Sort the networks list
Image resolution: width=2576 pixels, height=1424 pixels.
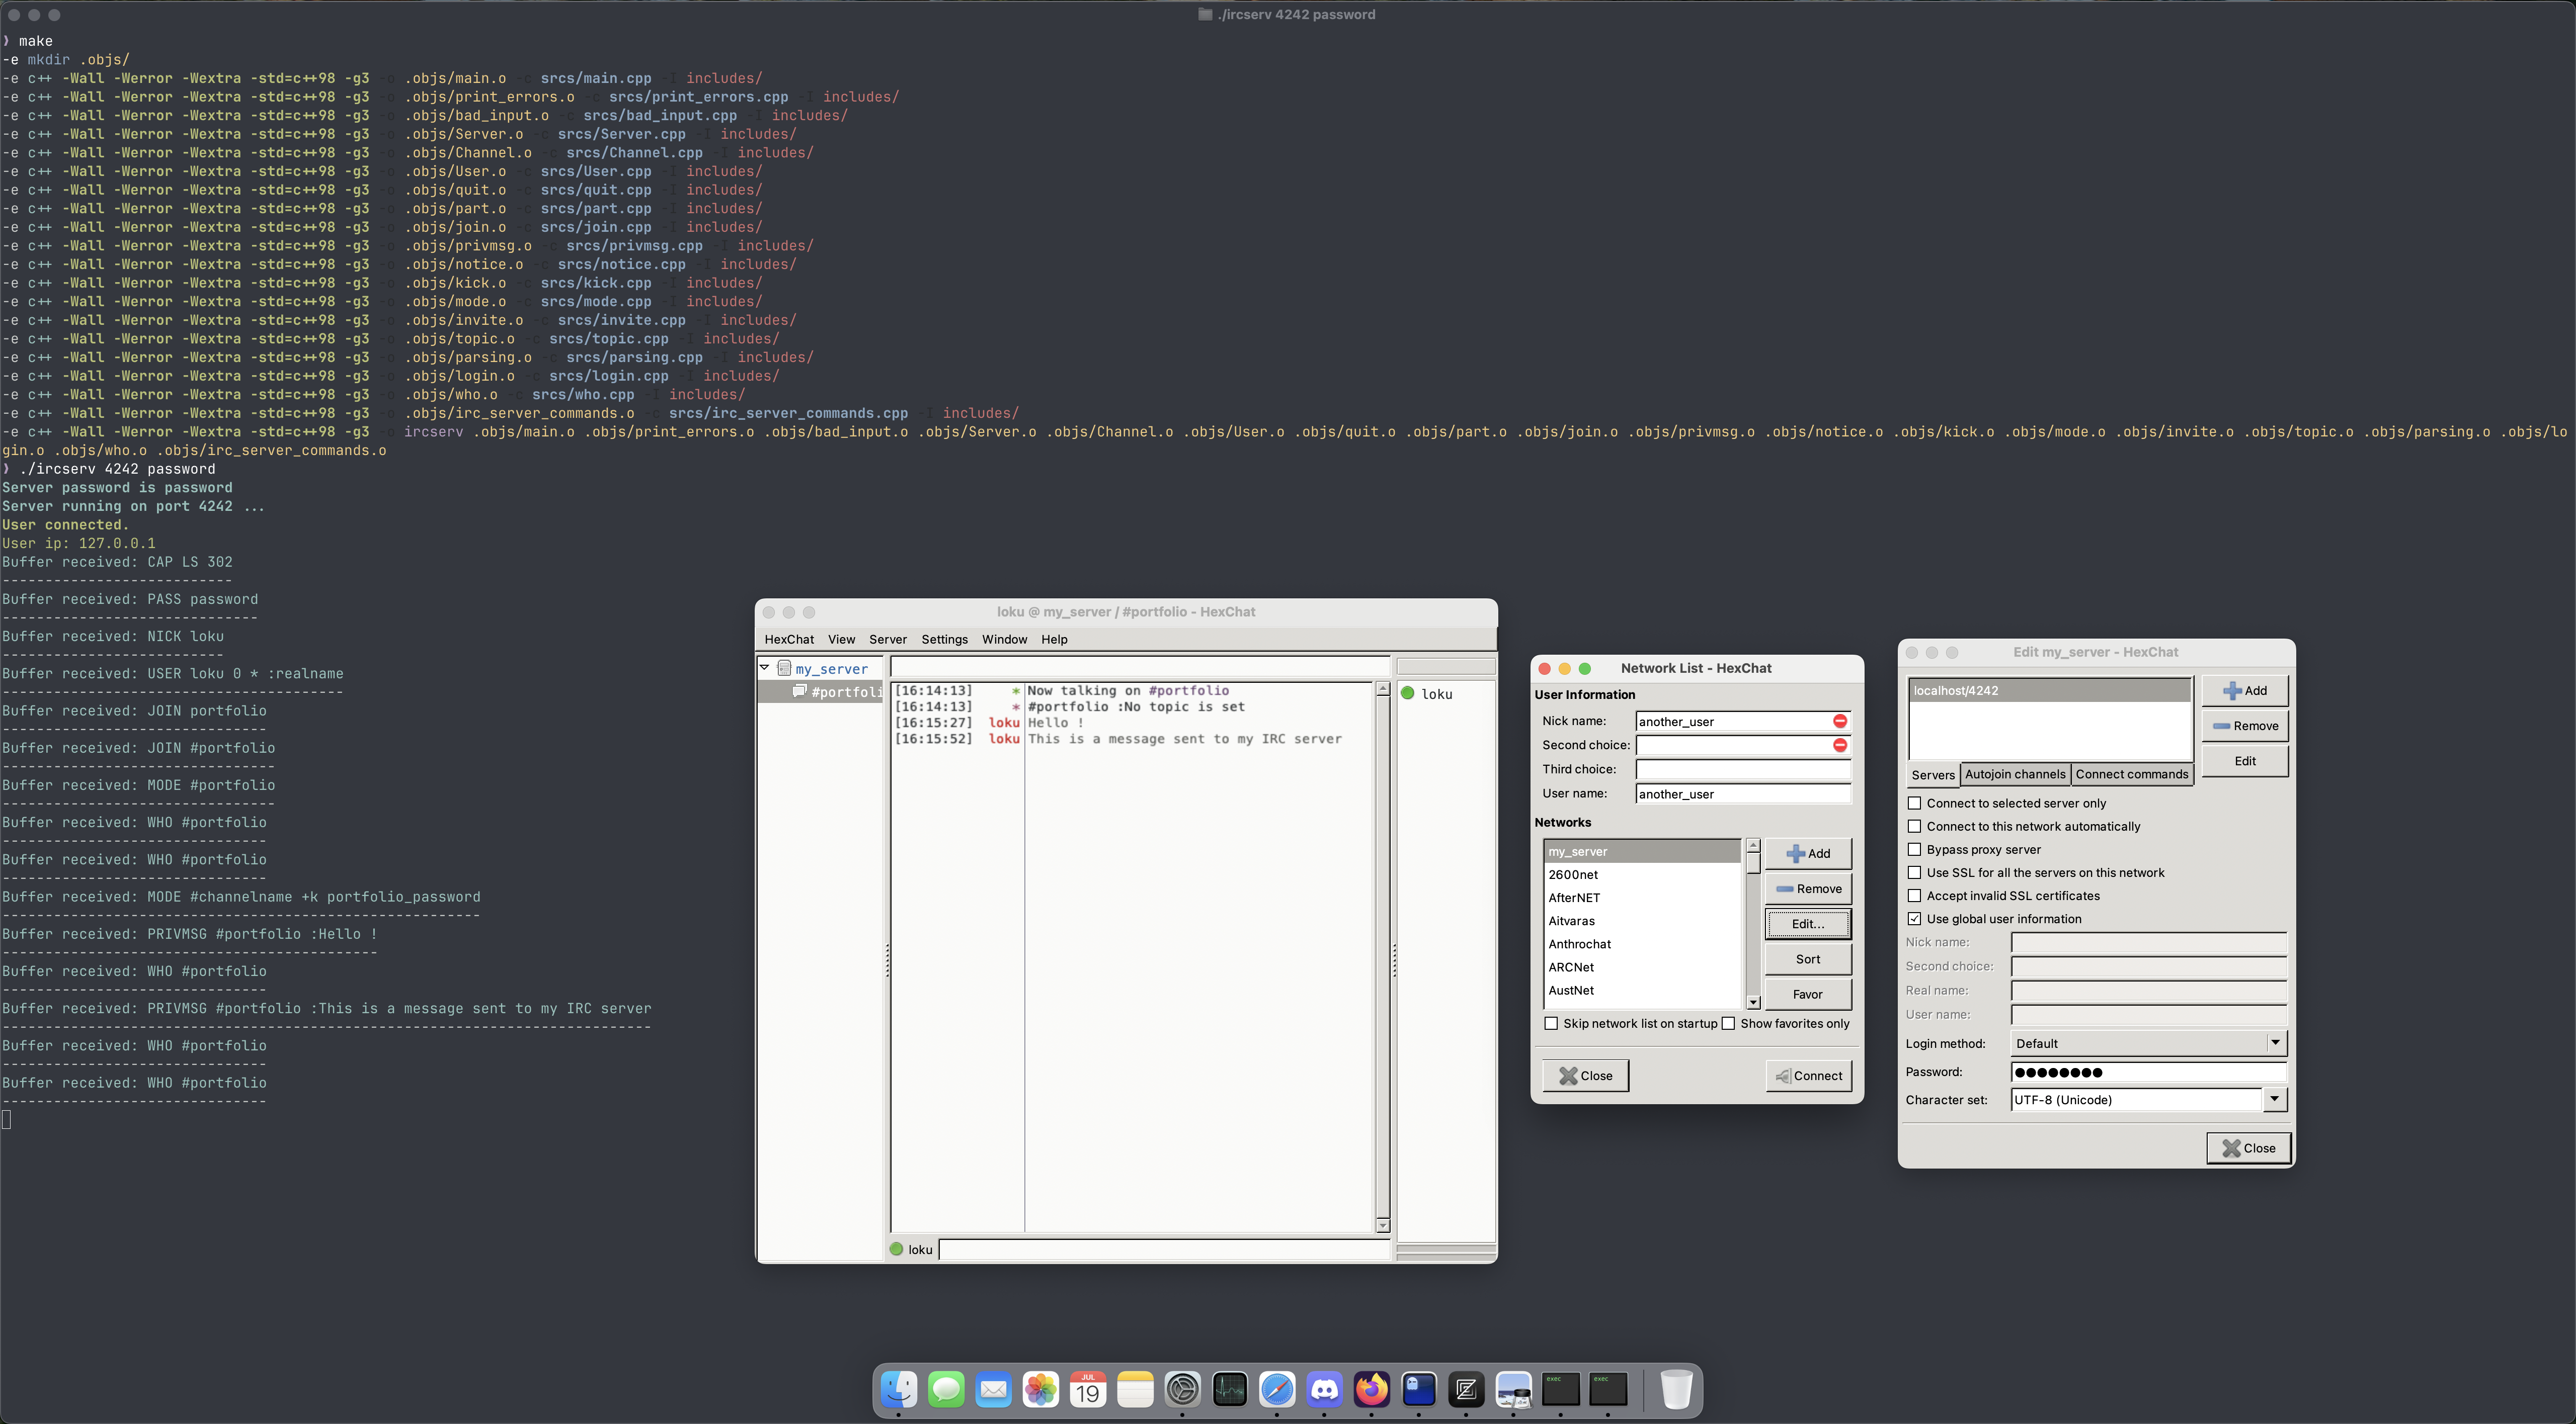(x=1808, y=958)
